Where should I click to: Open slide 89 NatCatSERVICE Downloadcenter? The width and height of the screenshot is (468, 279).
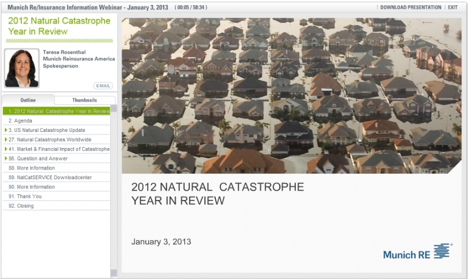[x=56, y=177]
